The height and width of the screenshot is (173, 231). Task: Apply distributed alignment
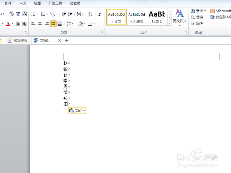click(x=60, y=24)
